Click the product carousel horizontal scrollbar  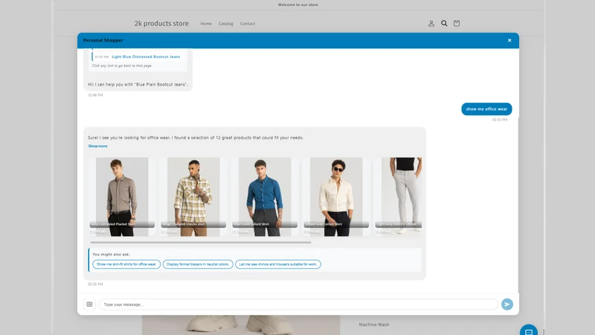pos(201,243)
